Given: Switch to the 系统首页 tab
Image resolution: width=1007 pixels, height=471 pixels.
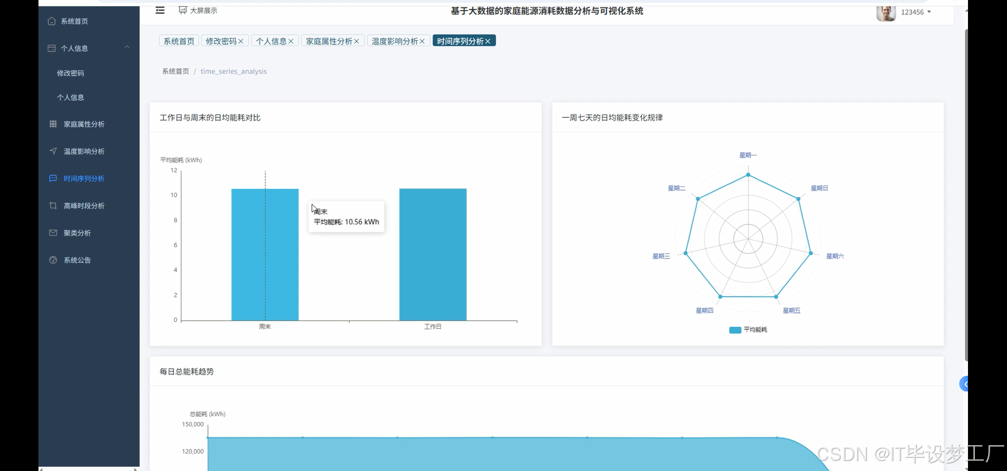Looking at the screenshot, I should [179, 41].
